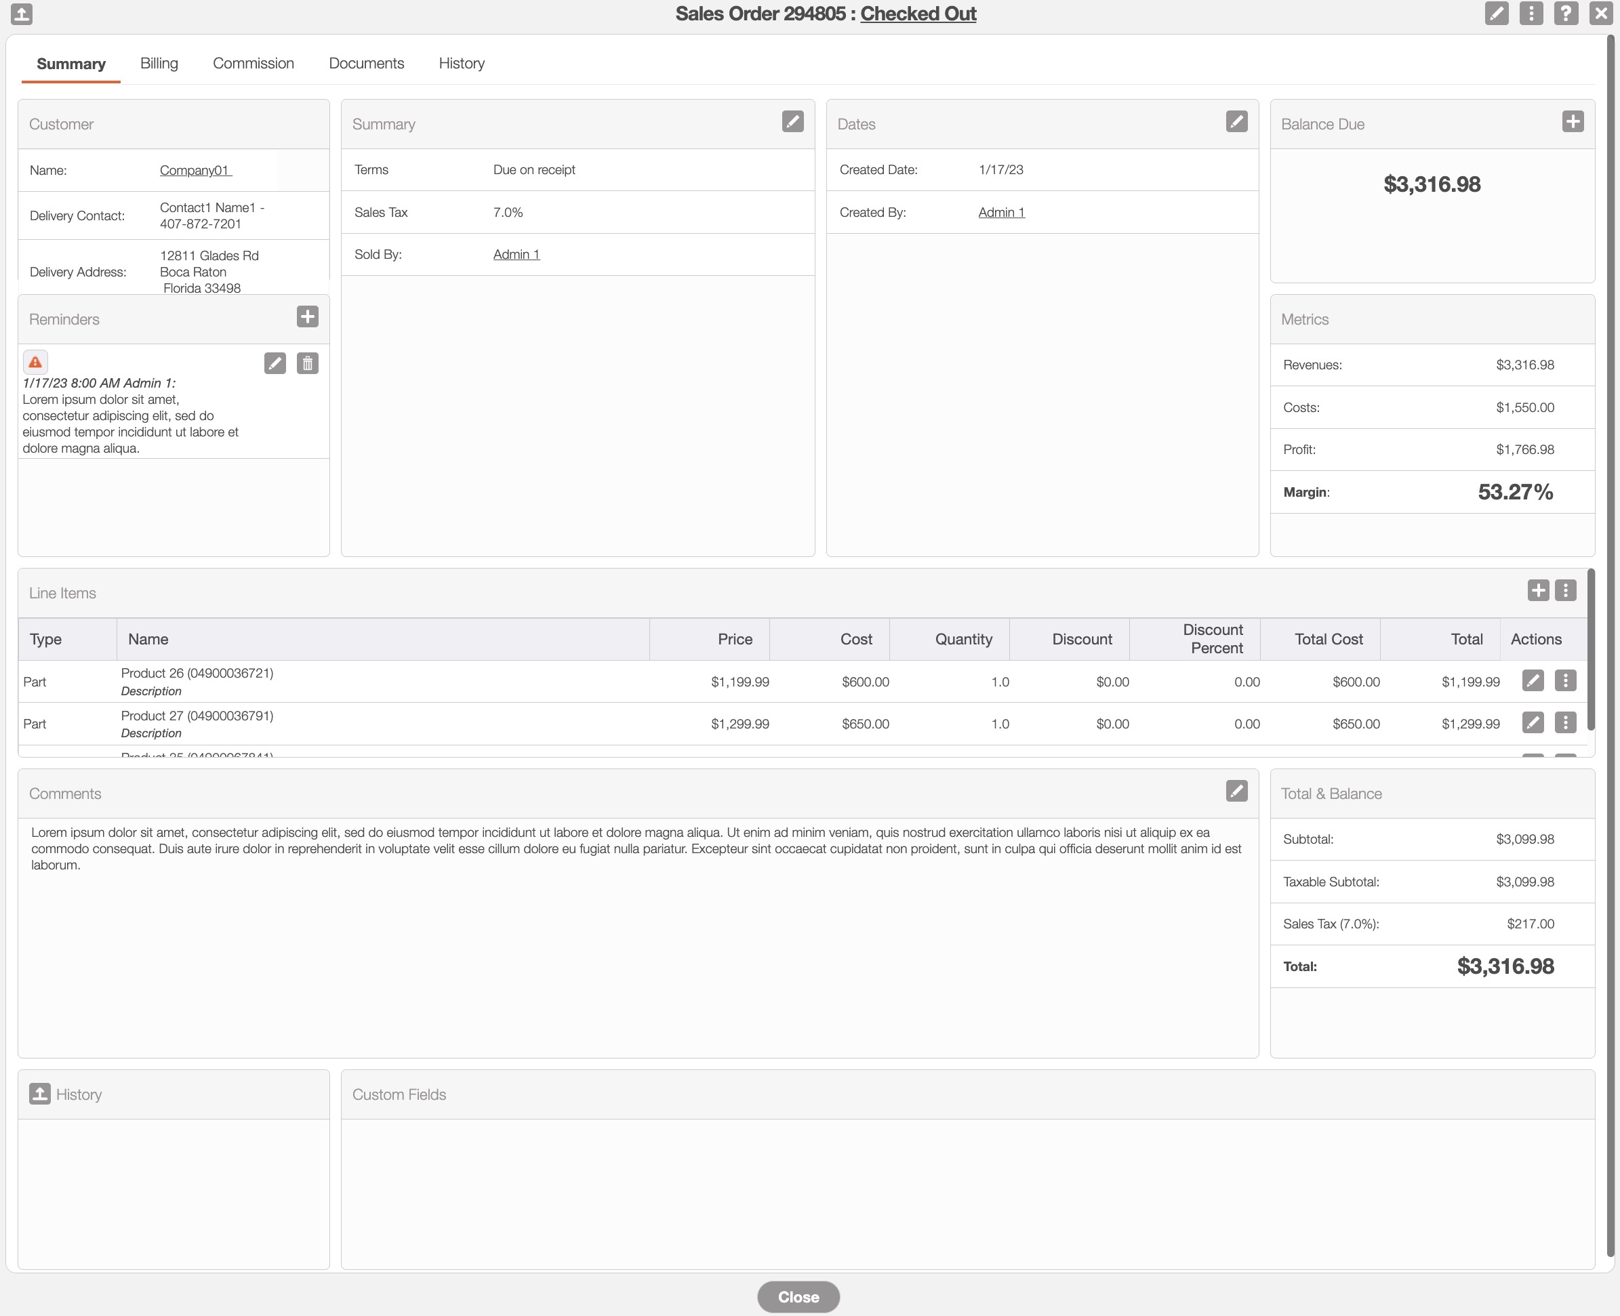Click upload icon in History panel
The height and width of the screenshot is (1316, 1620).
pos(39,1093)
